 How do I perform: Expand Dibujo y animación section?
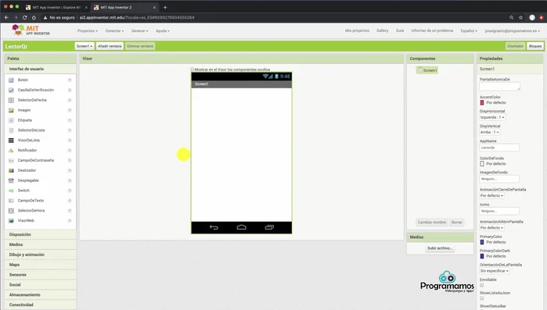coord(41,255)
